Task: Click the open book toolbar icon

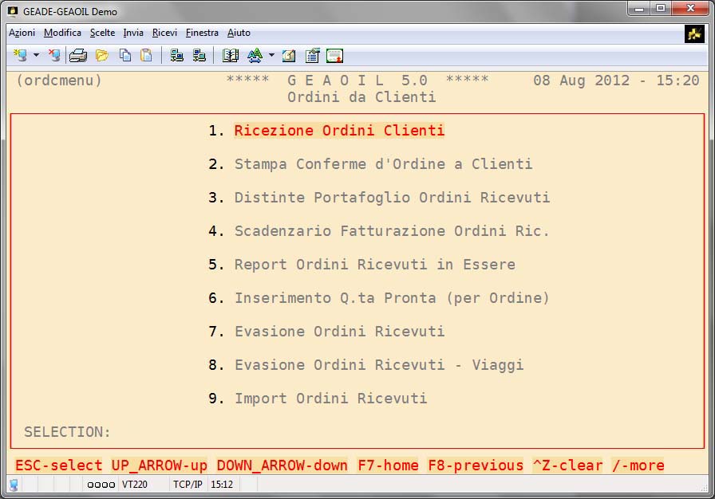Action: click(x=231, y=56)
